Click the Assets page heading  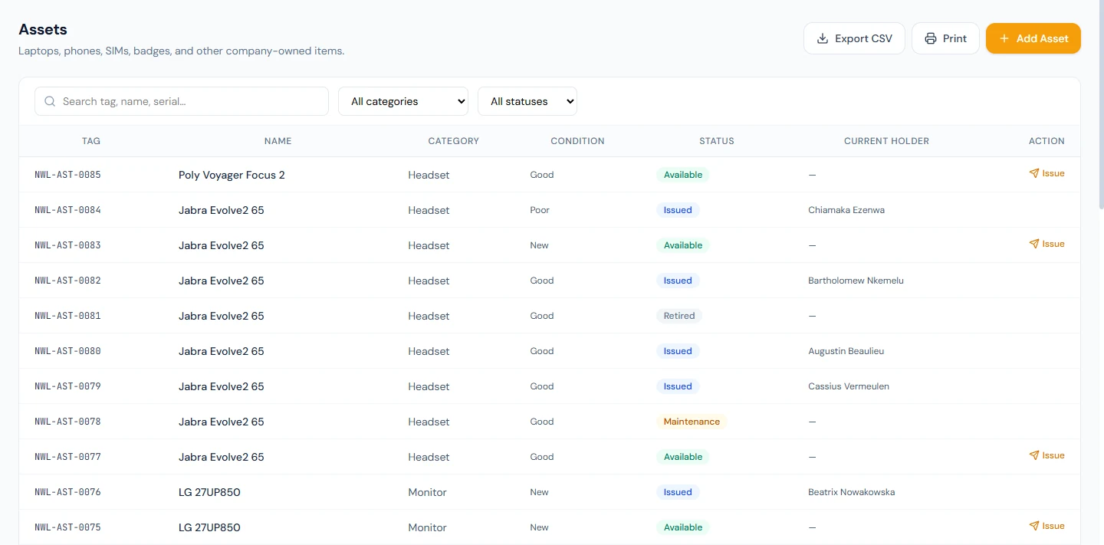(43, 30)
